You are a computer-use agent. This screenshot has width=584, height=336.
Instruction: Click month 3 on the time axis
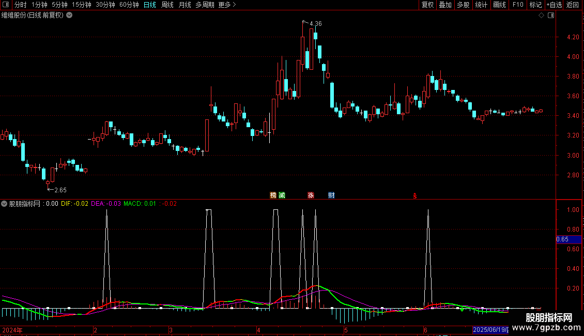171,330
